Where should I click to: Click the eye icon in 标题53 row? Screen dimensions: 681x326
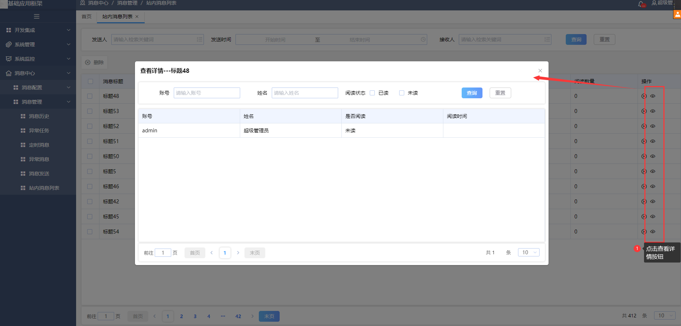[x=653, y=111]
